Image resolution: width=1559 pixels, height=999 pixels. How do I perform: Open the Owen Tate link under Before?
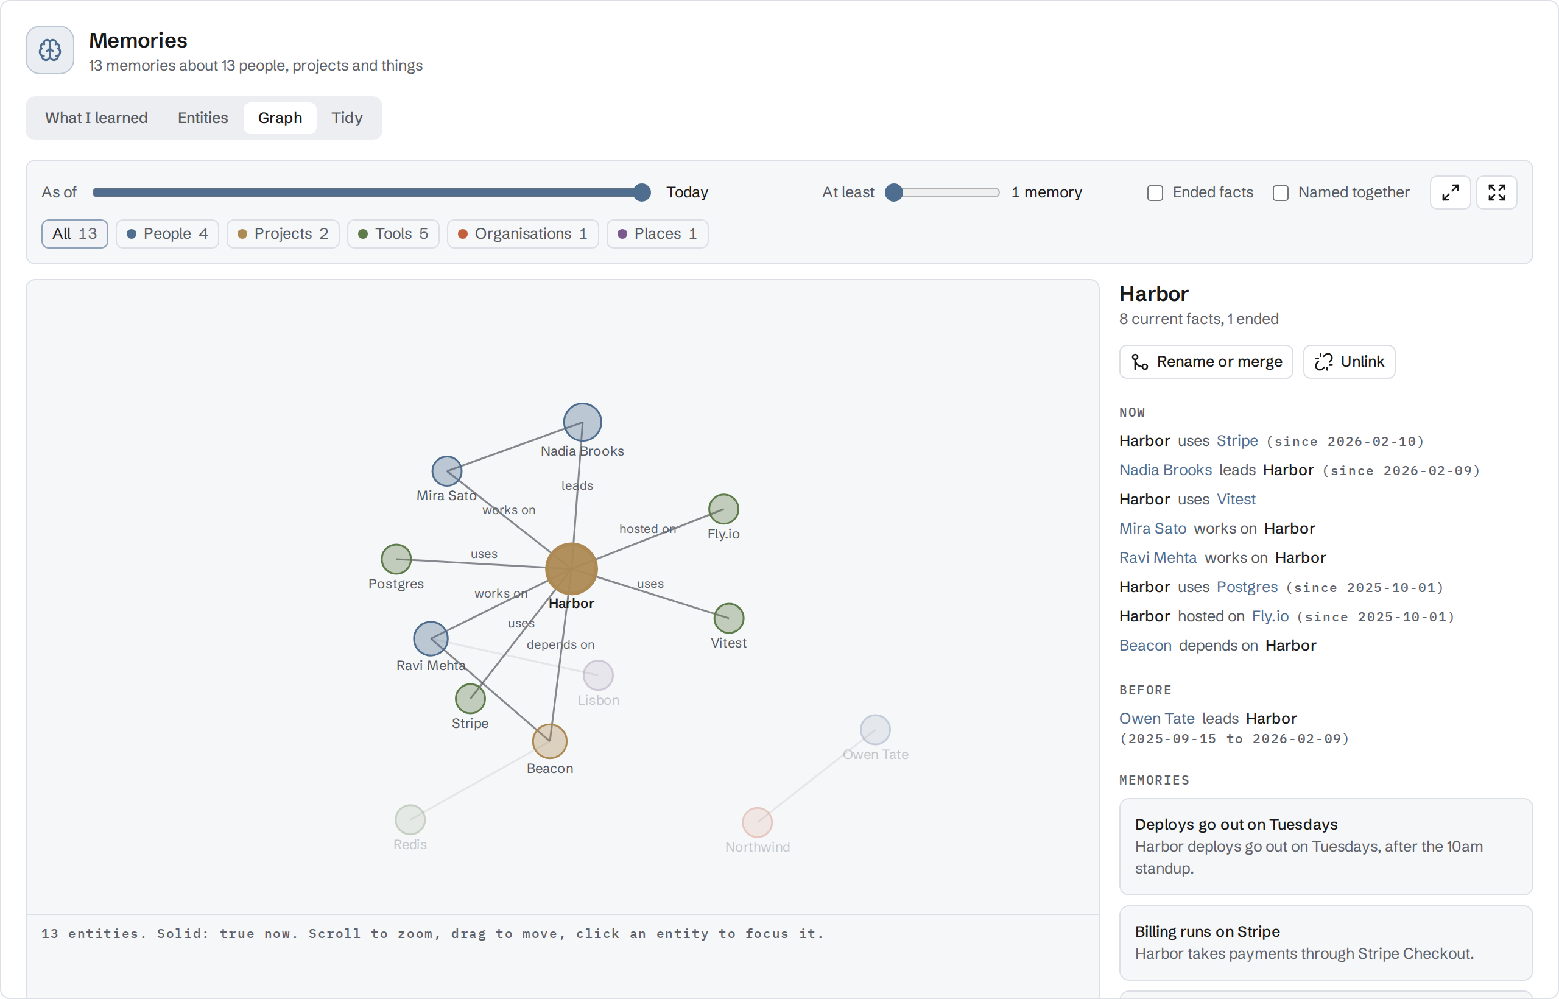1157,719
